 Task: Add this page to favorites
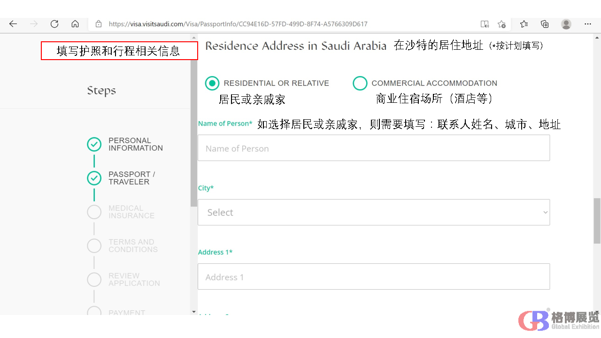pos(501,24)
